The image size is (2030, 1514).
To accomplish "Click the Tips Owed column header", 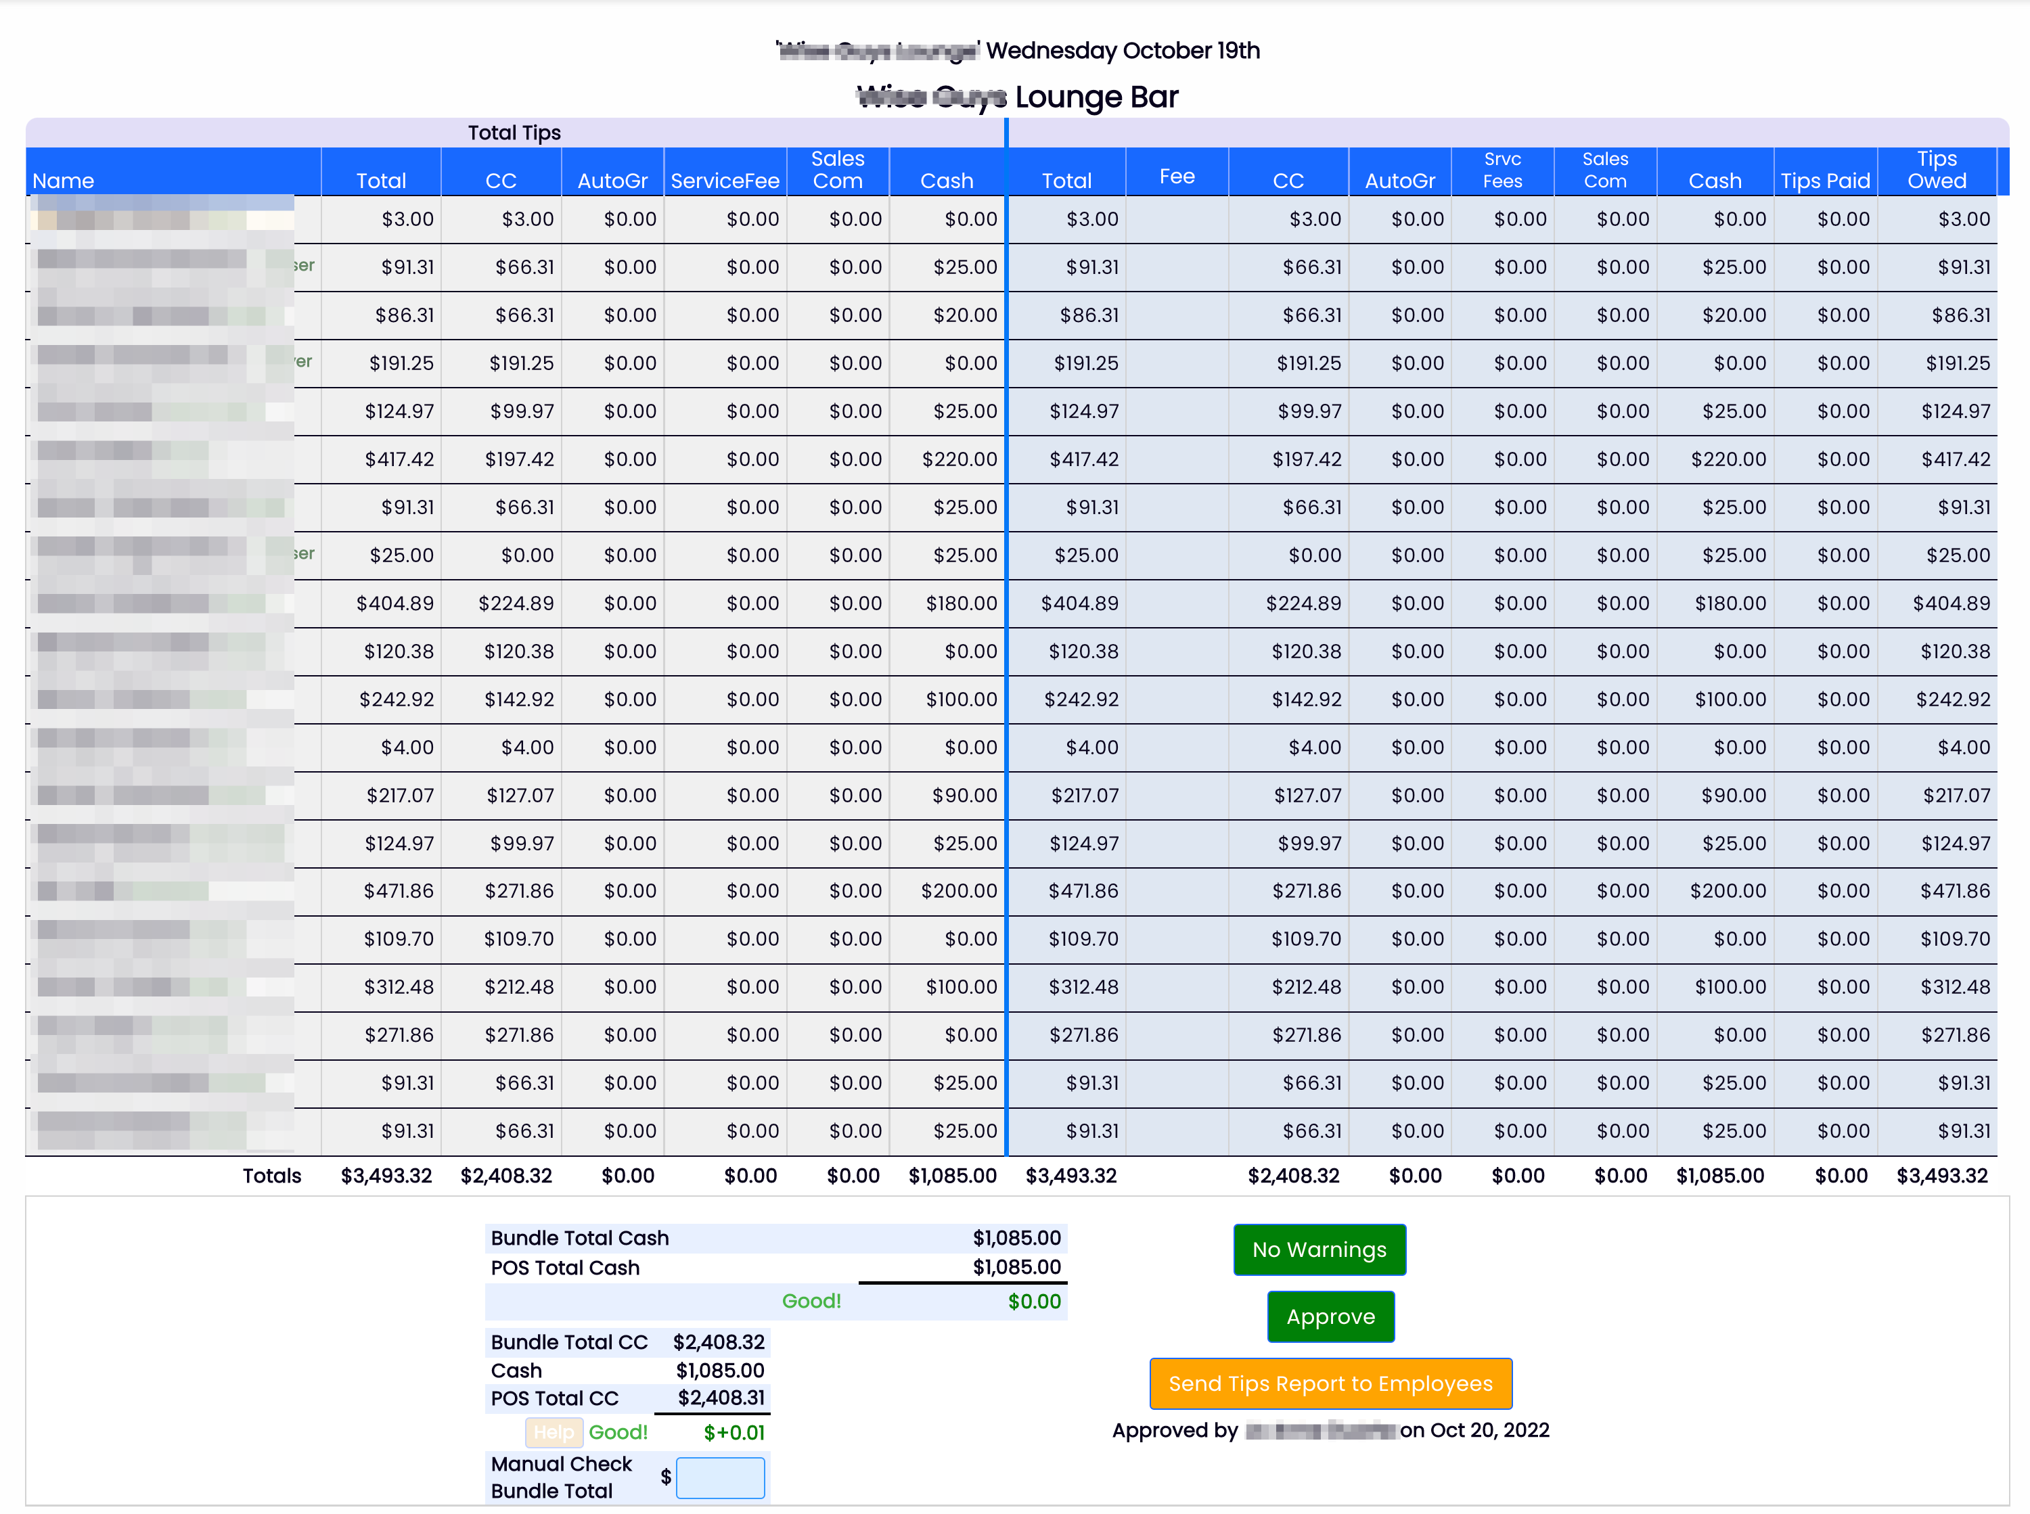I will 1937,170.
